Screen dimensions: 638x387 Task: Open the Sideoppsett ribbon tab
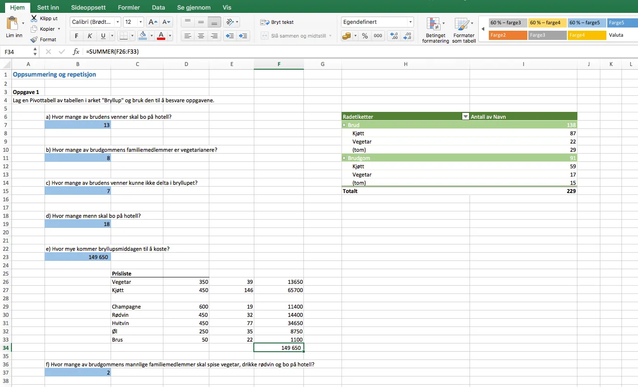coord(89,7)
